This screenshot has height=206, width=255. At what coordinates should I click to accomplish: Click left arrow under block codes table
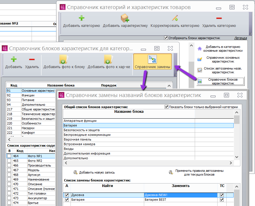click(9, 139)
